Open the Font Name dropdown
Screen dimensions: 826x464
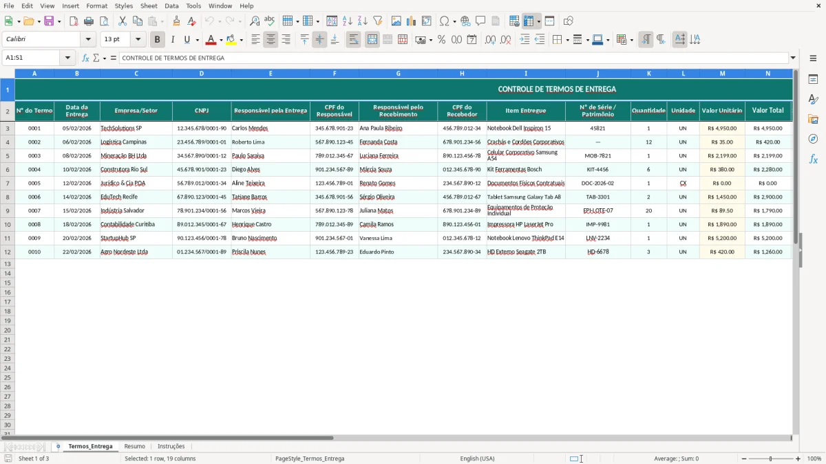(x=88, y=40)
